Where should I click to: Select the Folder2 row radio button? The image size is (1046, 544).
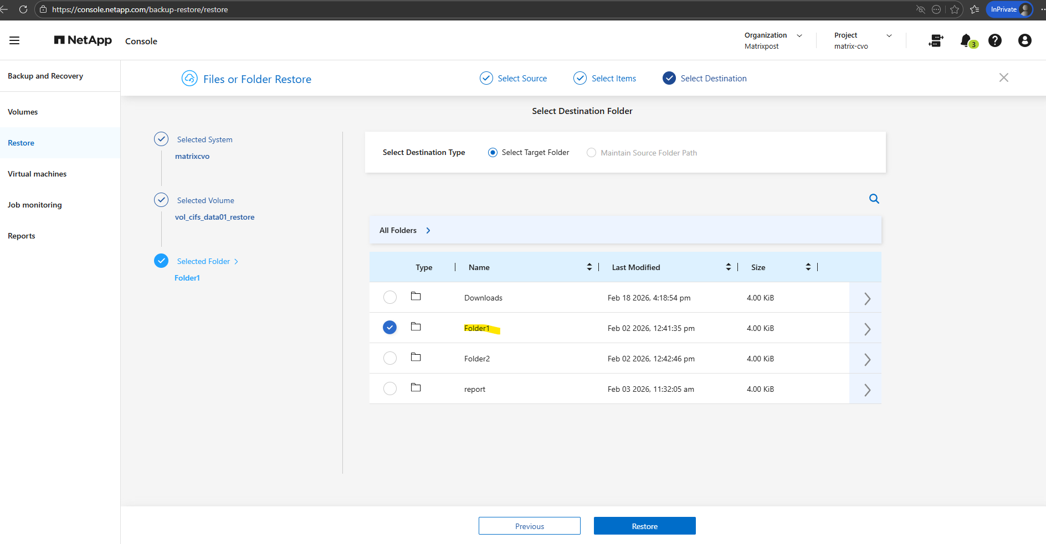[390, 358]
